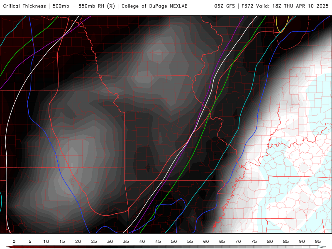Viewport: 332px width, 249px height.
Task: Click the 80 value on the color scale
Action: point(270,242)
